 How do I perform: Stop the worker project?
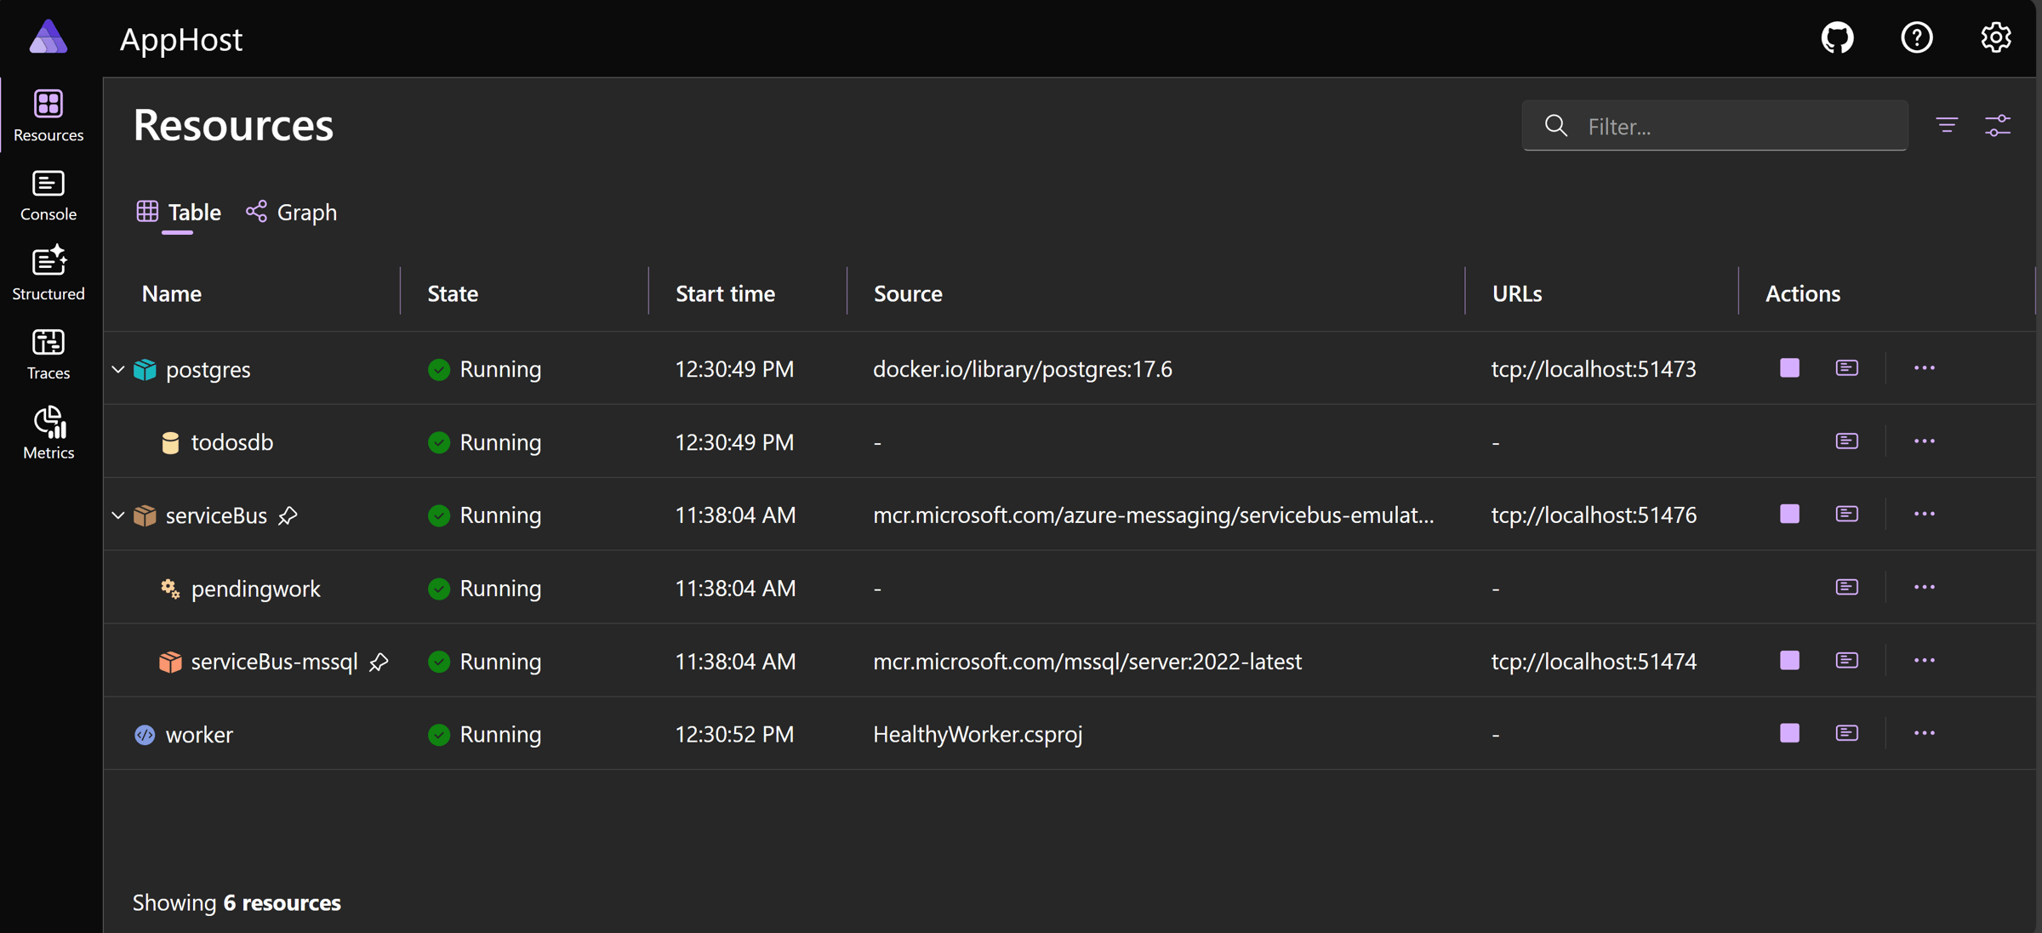point(1789,733)
